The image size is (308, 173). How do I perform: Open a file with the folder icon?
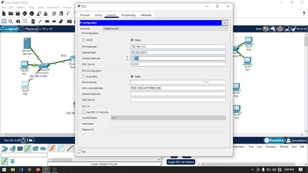(x=11, y=13)
